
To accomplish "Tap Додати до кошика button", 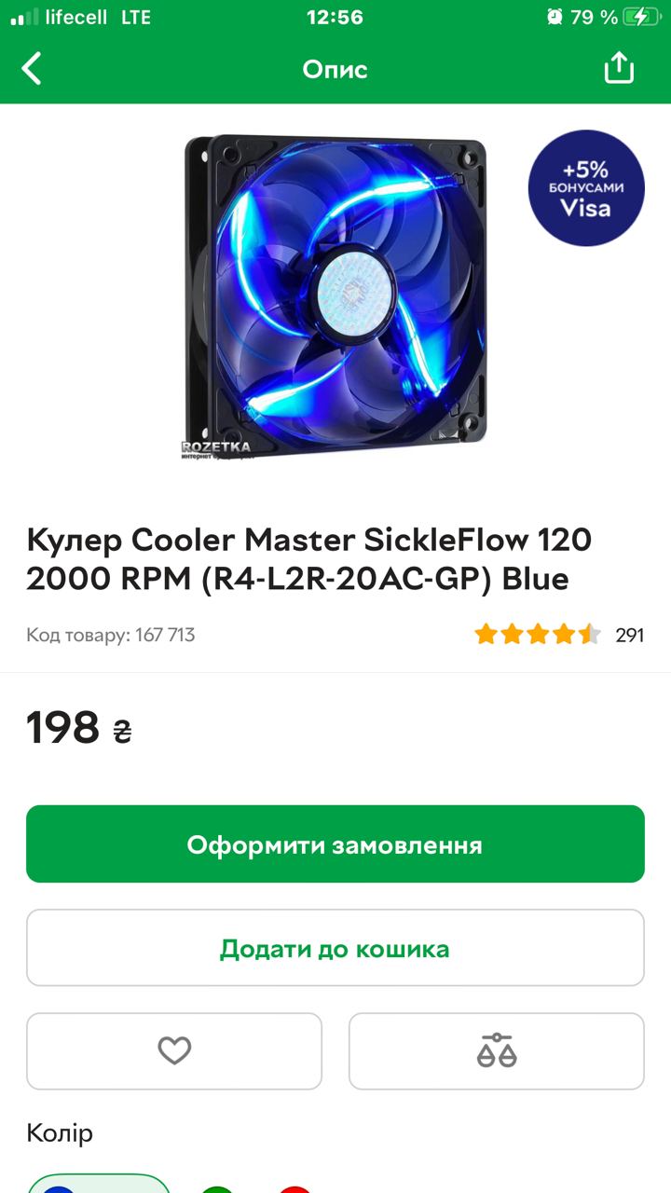I will (x=335, y=948).
